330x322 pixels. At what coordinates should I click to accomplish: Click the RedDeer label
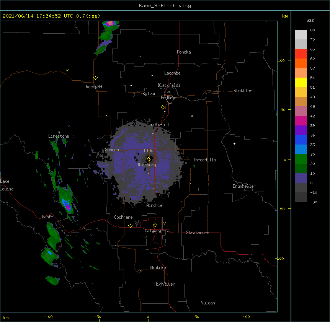coord(168,98)
